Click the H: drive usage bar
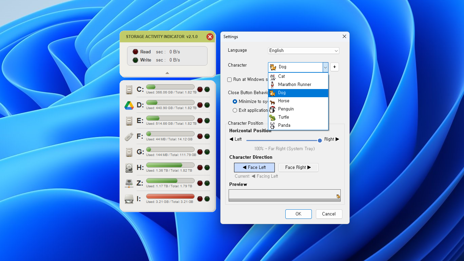Viewport: 464px width, 261px height. [170, 165]
